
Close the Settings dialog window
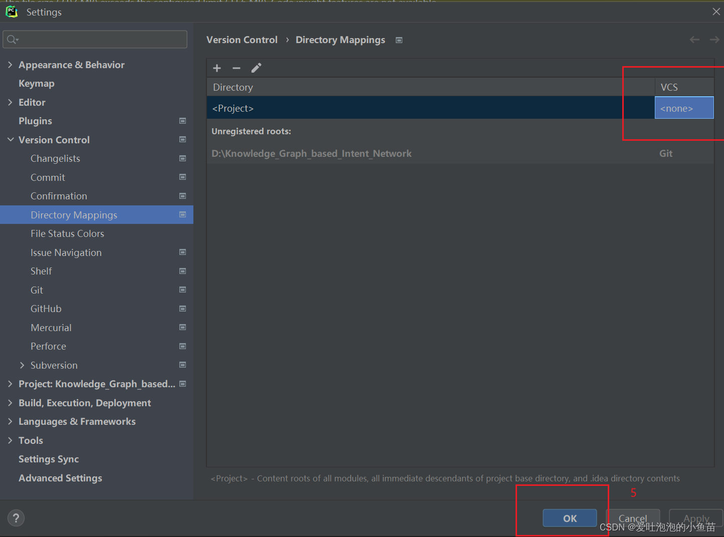[x=716, y=12]
